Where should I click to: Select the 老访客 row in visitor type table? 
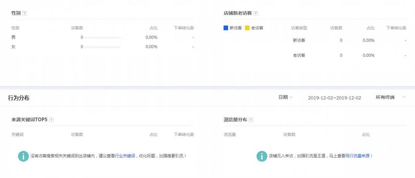[299, 55]
